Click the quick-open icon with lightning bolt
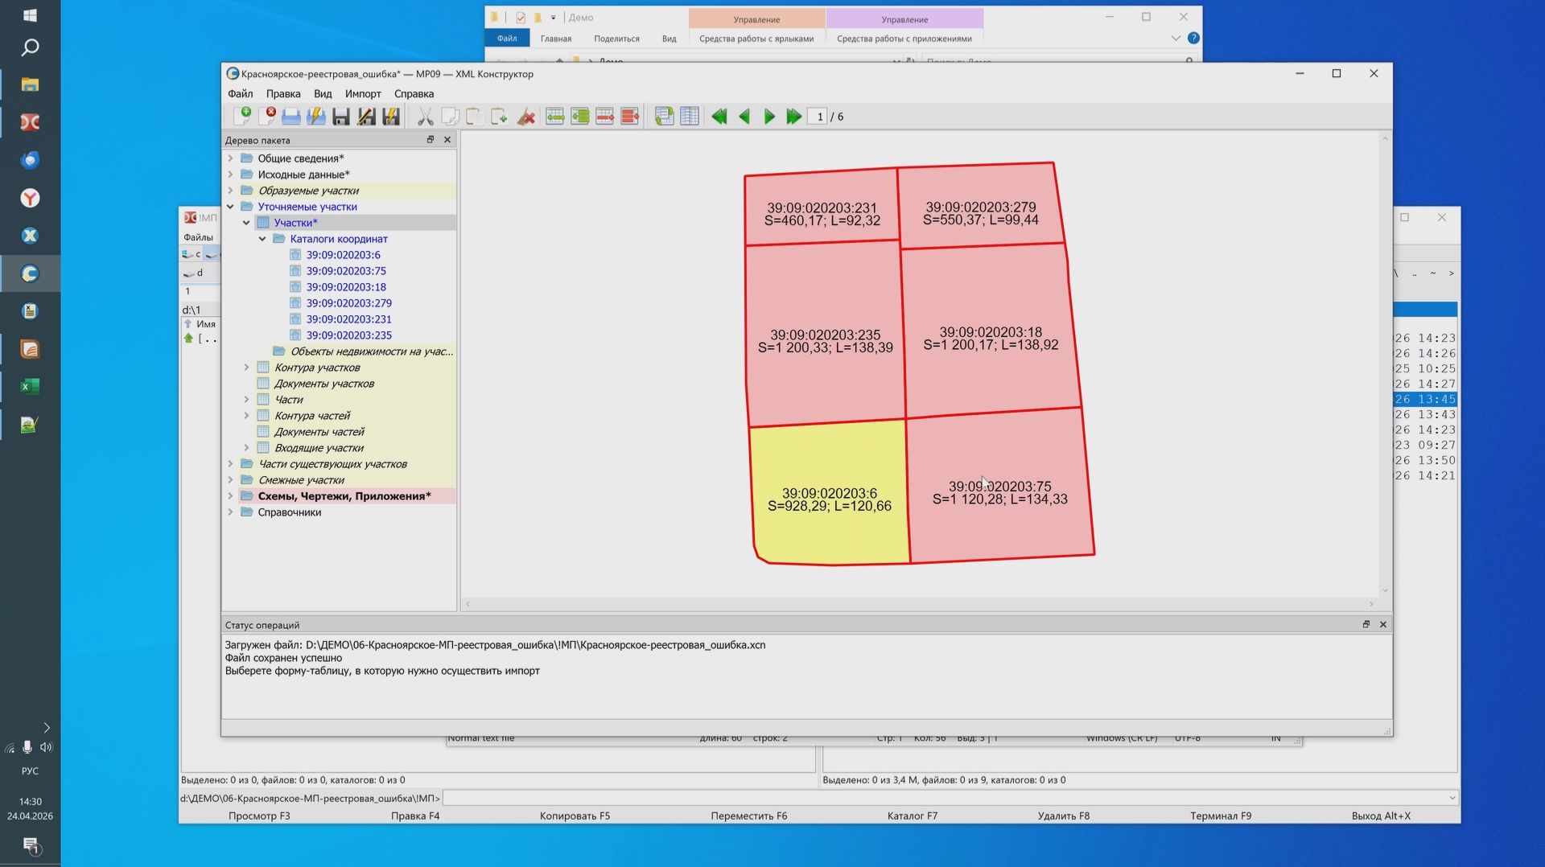 (316, 117)
